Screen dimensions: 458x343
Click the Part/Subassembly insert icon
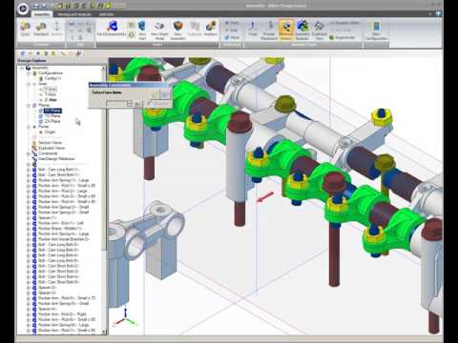pos(112,29)
